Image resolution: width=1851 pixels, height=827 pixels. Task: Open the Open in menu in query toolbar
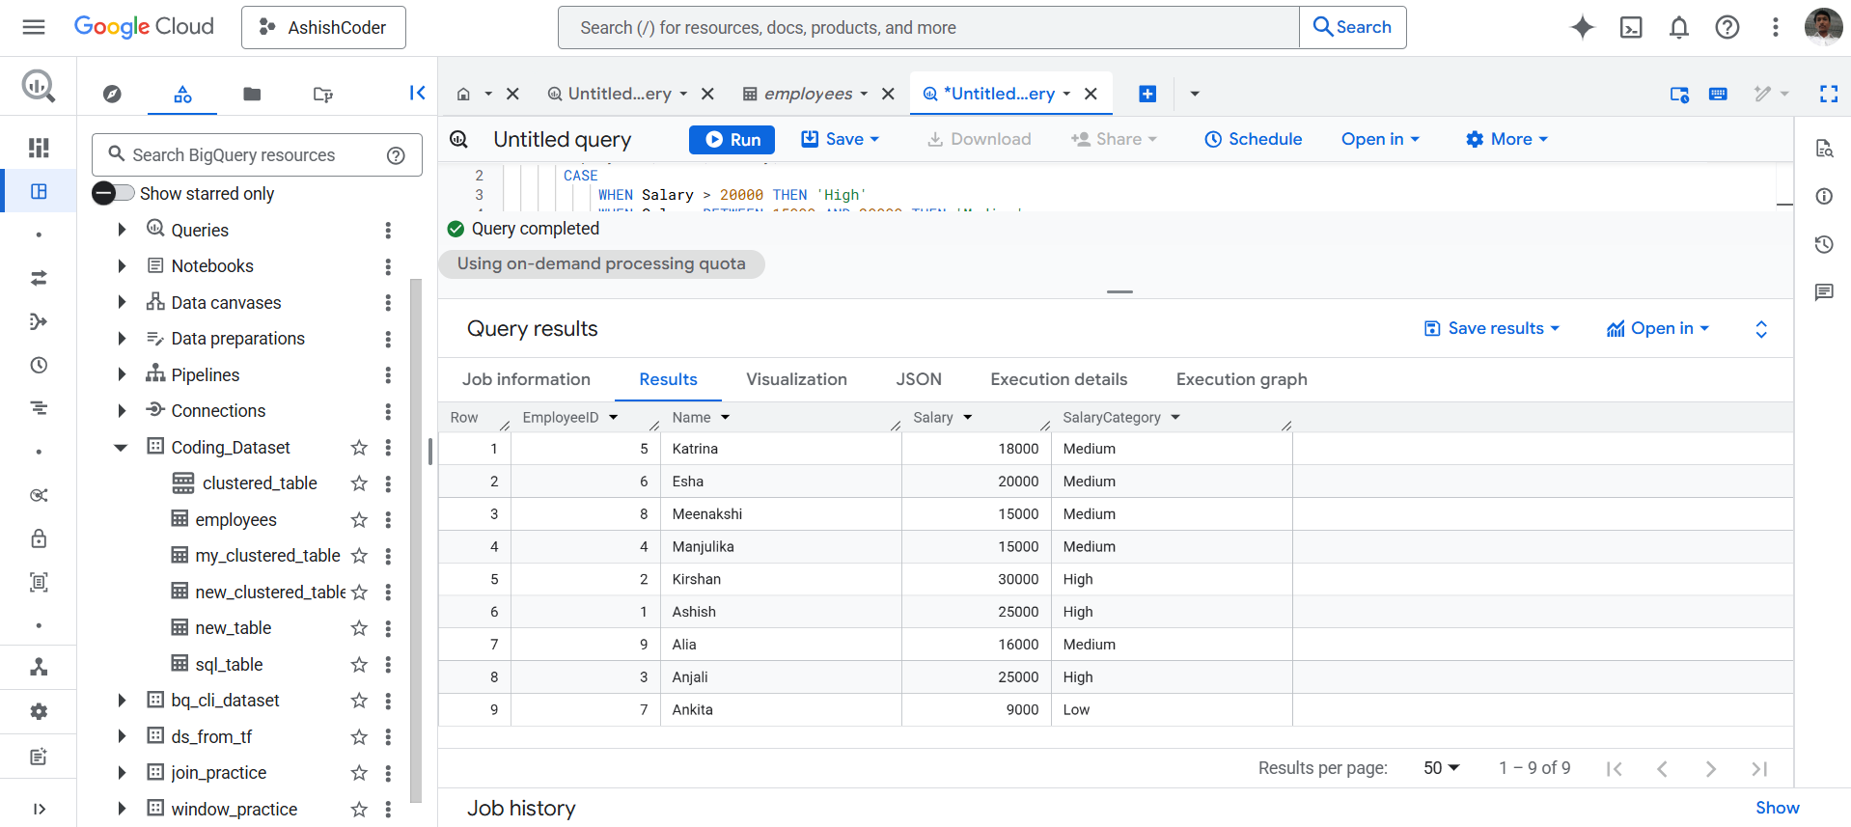tap(1380, 139)
